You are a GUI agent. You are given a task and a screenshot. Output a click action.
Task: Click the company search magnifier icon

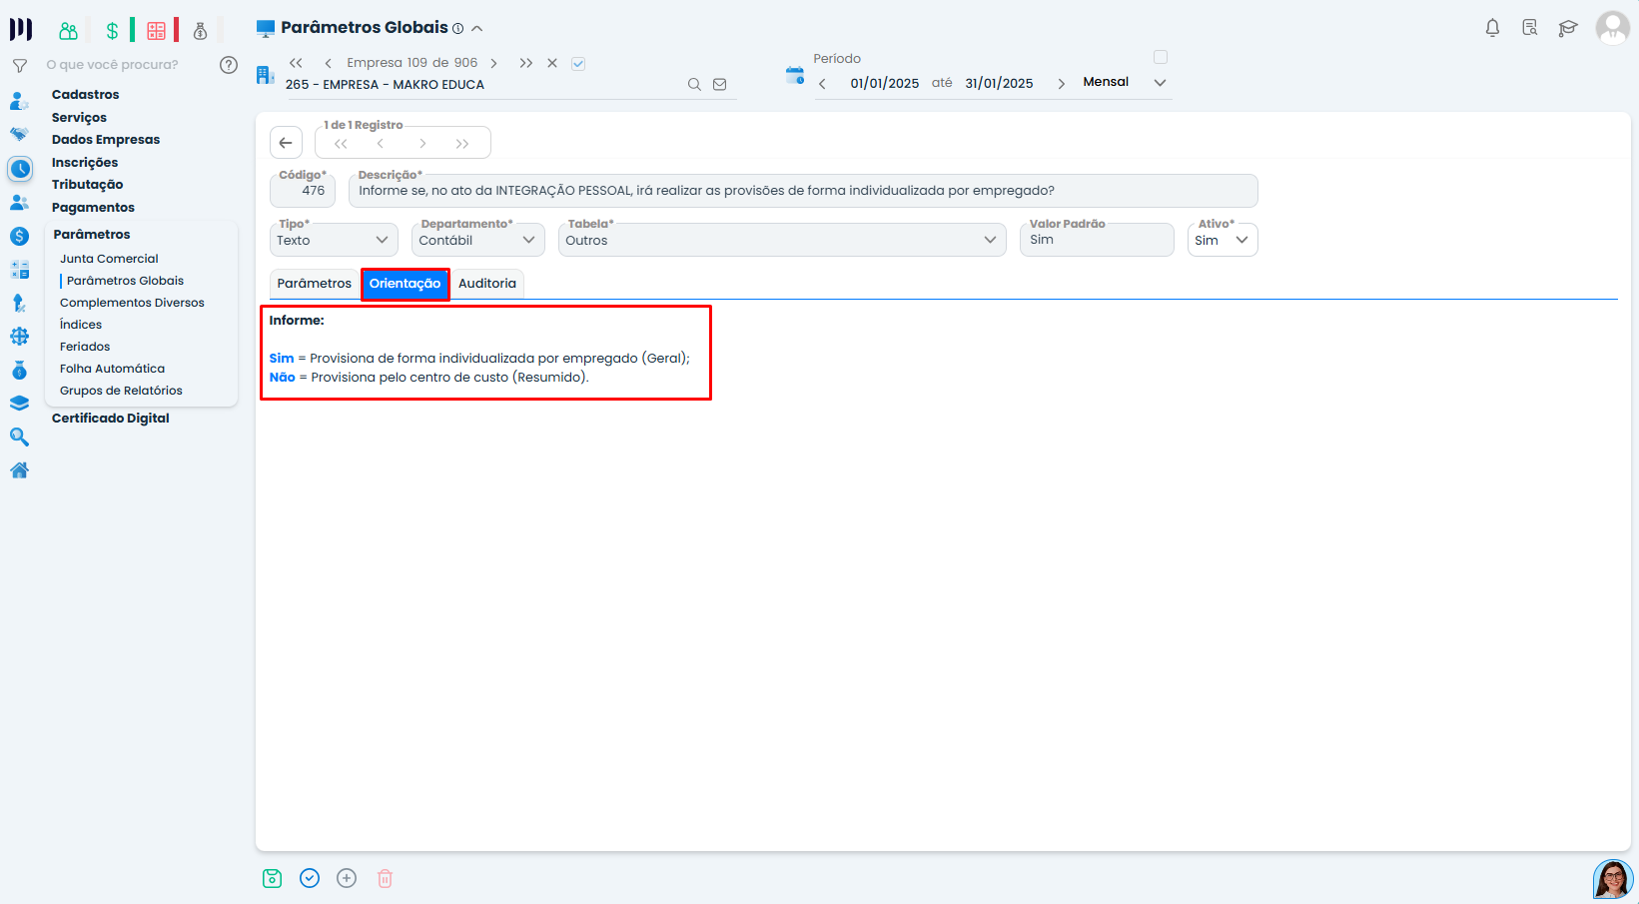(694, 85)
